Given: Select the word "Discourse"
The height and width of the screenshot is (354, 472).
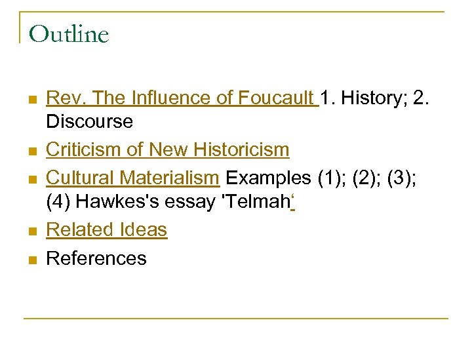Looking at the screenshot, I should coord(89,122).
